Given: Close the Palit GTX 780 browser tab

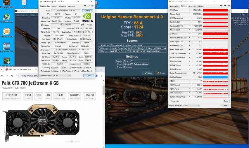Looking at the screenshot, I should tap(36, 69).
